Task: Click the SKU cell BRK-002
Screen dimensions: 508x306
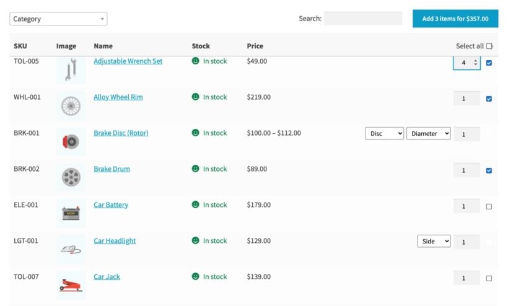Action: 27,169
